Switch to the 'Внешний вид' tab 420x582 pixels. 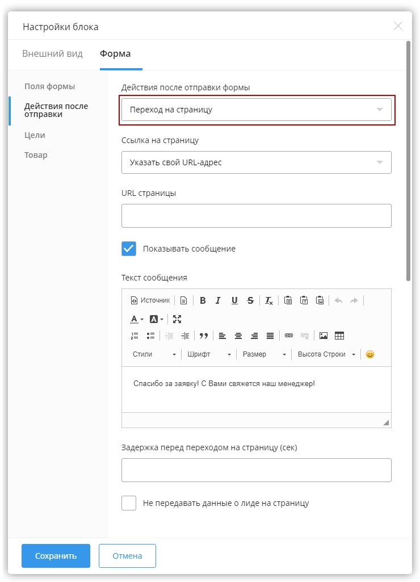click(52, 54)
